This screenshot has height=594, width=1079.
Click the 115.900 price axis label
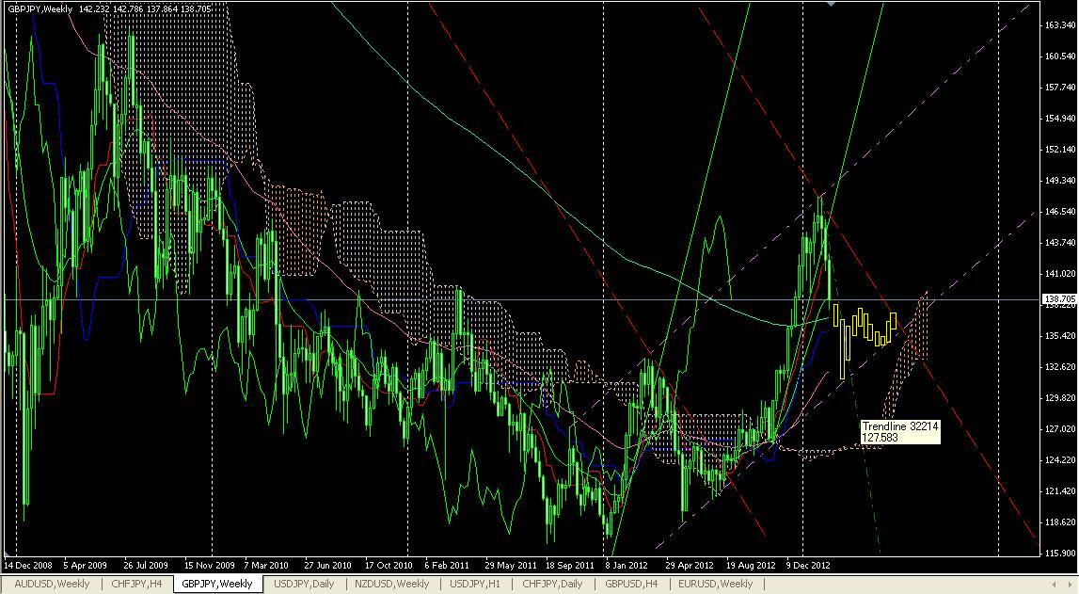tap(1060, 553)
